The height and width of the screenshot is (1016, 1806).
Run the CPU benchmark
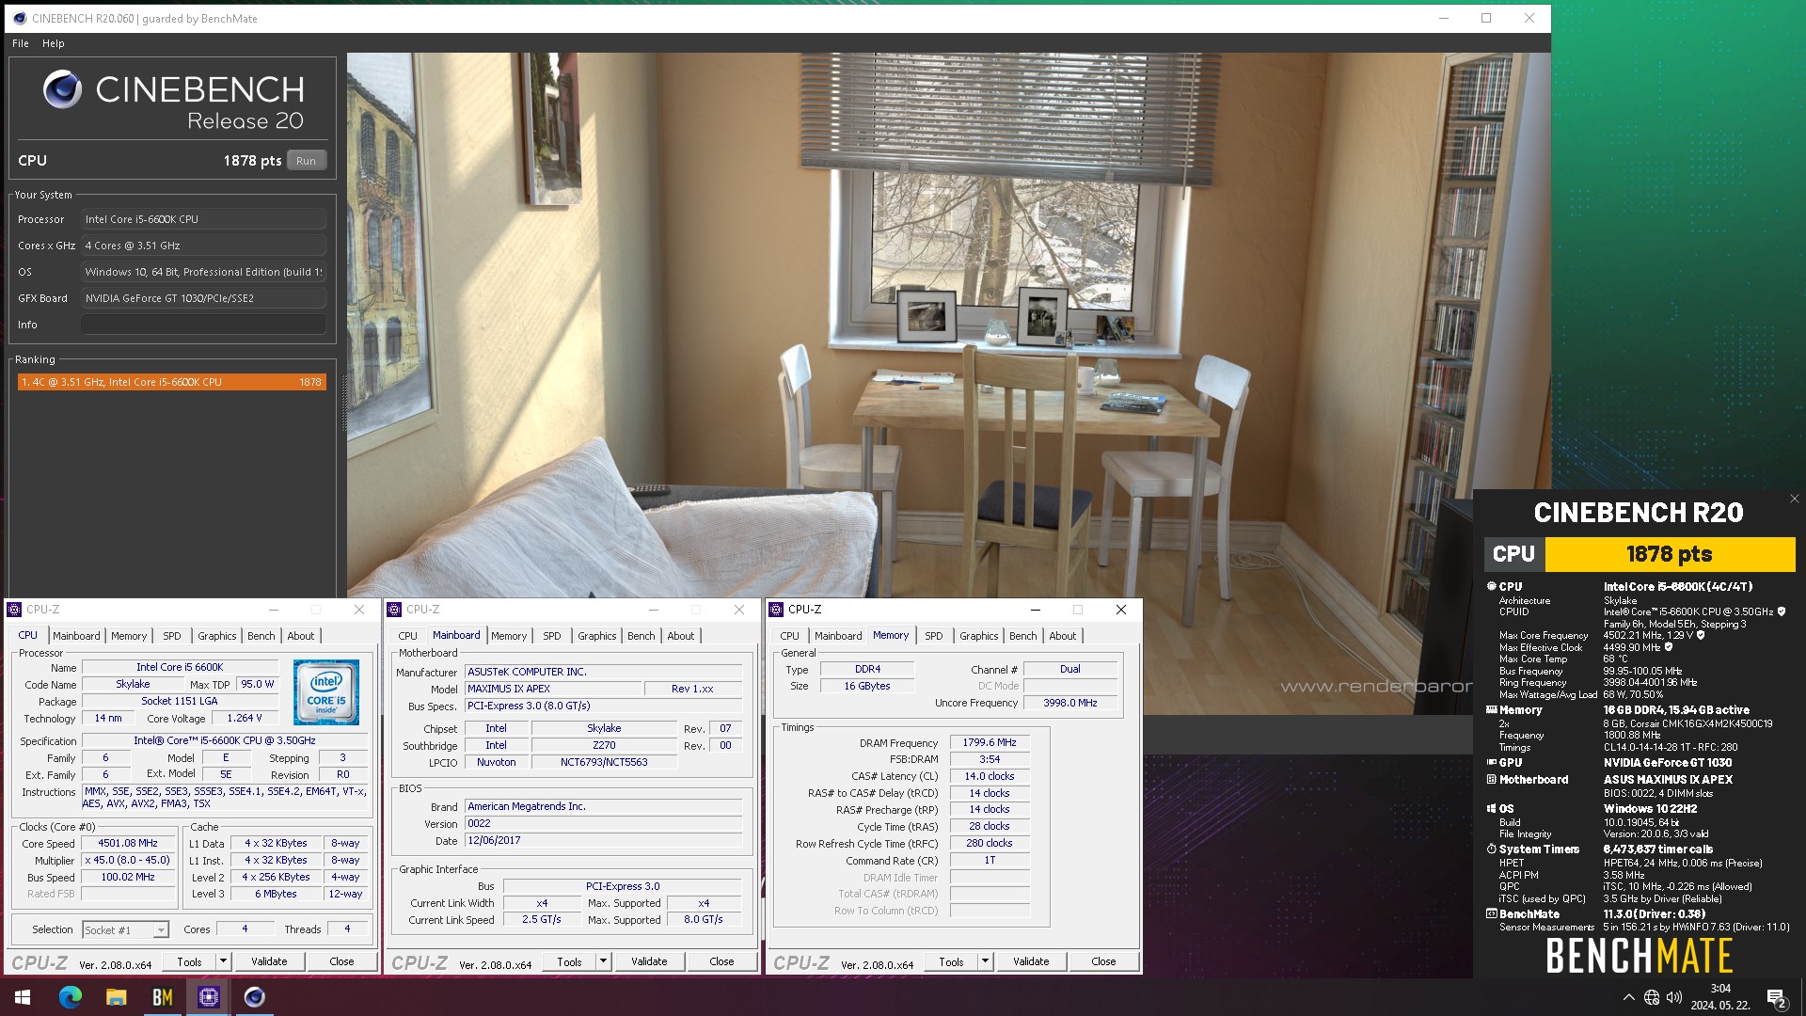(307, 161)
